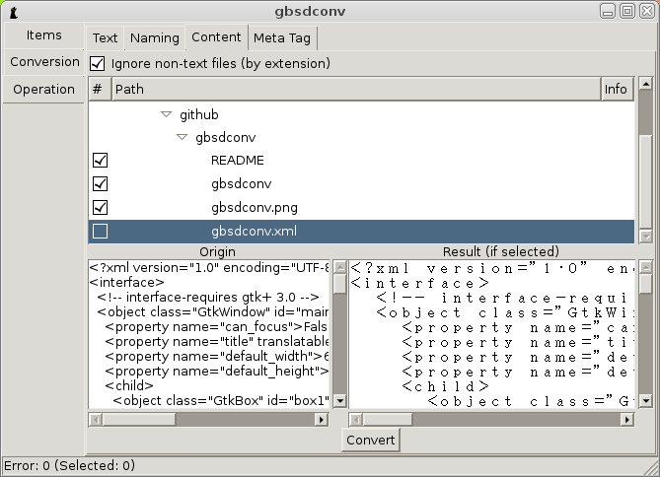Image resolution: width=660 pixels, height=477 pixels.
Task: Click the Result (if selected) label
Action: click(501, 251)
